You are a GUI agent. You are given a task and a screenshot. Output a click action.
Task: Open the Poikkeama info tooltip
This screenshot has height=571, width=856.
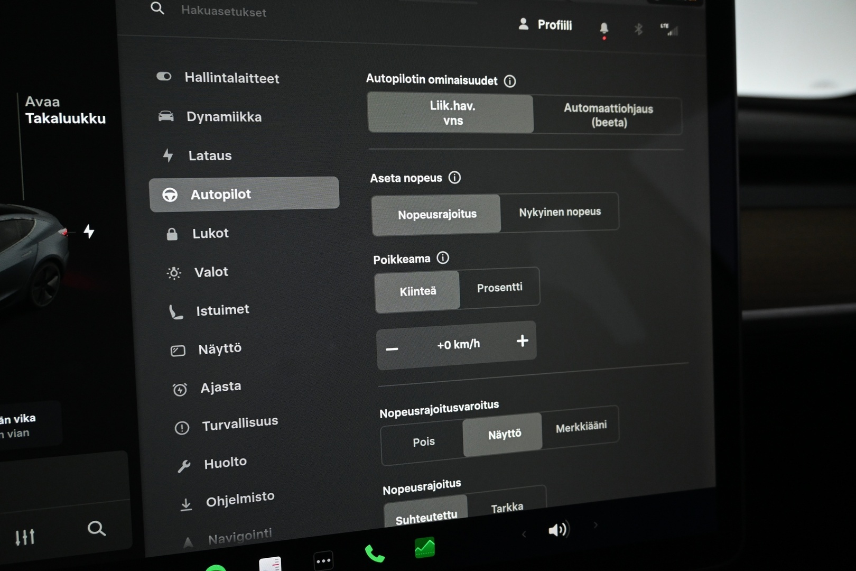point(442,258)
